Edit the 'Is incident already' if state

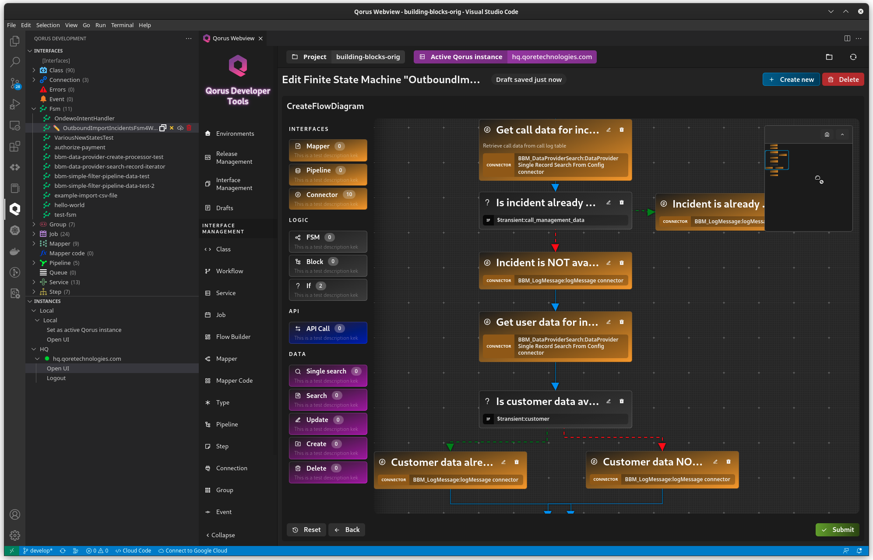[x=609, y=203]
